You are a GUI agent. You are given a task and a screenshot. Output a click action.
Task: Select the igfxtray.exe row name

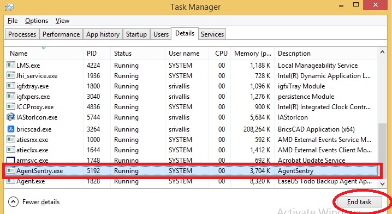[33, 86]
